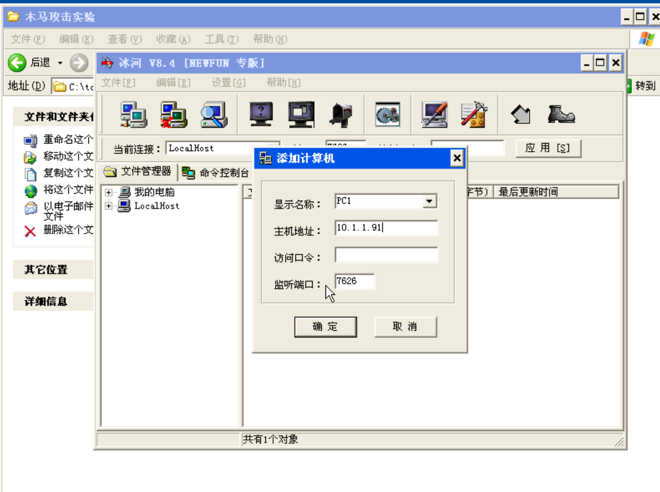
Task: Click the boot exit icon
Action: click(561, 114)
